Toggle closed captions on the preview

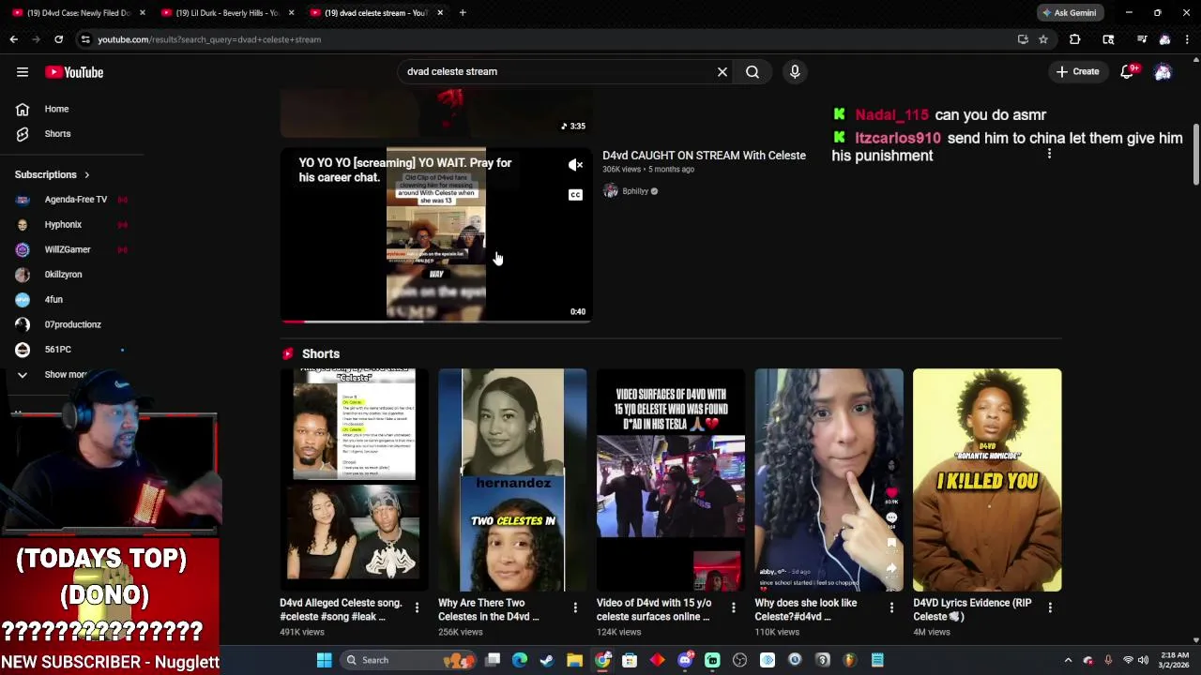point(575,195)
